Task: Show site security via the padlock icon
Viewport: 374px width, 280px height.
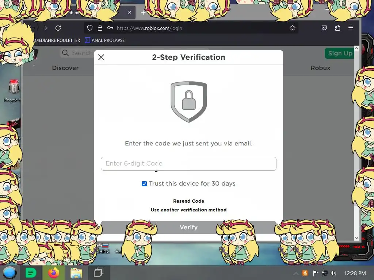Action: tap(100, 28)
